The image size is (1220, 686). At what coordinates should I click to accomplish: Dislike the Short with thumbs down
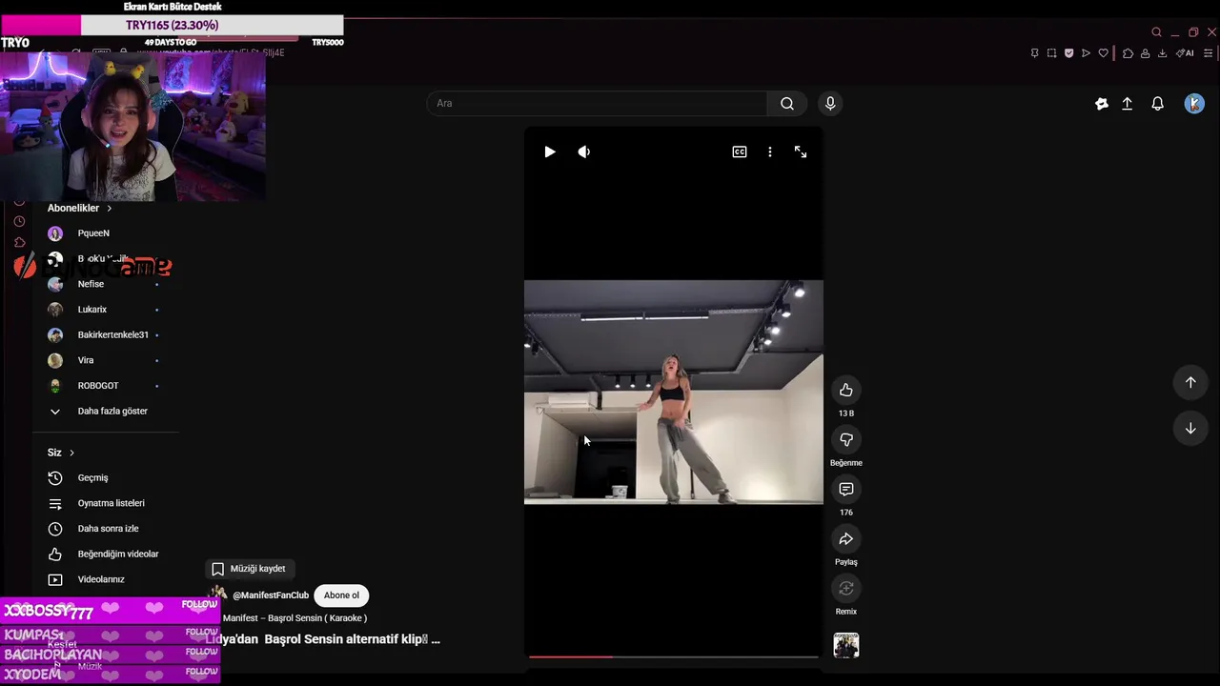846,439
